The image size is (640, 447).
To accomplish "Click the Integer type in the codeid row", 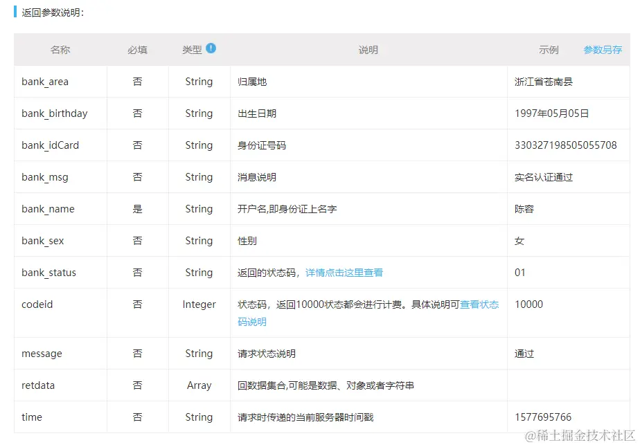I will click(x=199, y=304).
